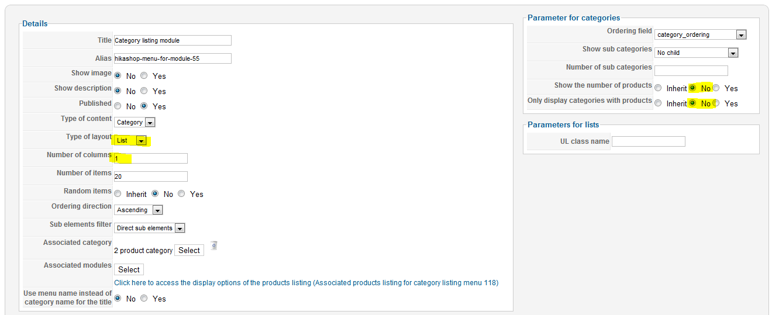The image size is (772, 315).
Task: Set Show description to Yes
Action: tap(144, 91)
